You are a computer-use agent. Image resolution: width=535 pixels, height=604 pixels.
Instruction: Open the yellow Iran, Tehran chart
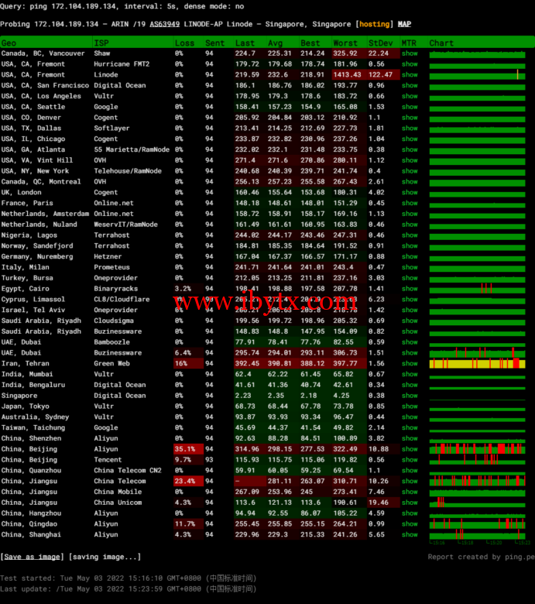click(475, 363)
